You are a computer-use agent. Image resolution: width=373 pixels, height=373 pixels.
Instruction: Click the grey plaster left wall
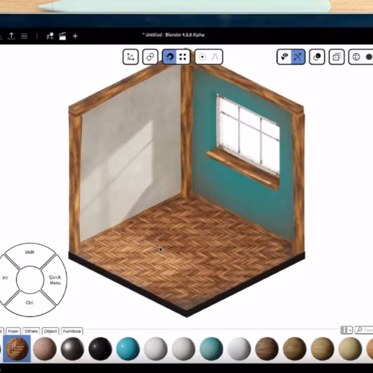(131, 155)
